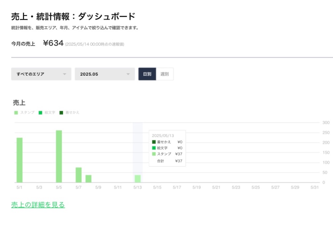
Task: Select the 5/8 sales bar
Action: click(x=88, y=179)
